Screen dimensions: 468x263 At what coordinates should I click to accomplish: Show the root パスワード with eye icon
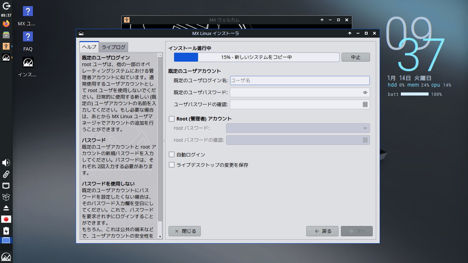365,128
